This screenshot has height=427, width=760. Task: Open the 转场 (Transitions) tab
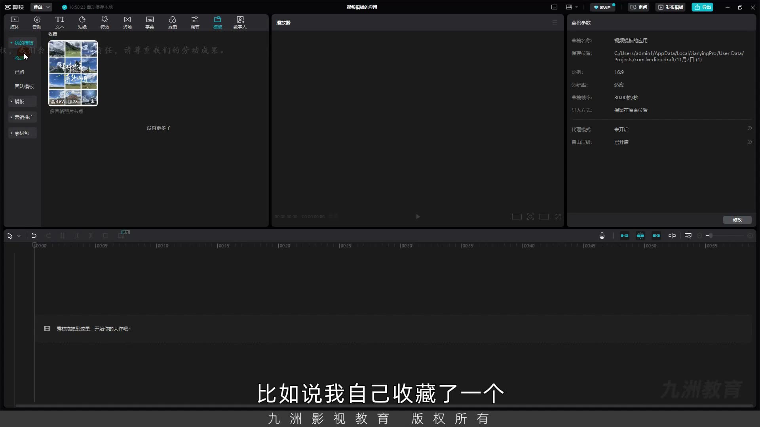(x=127, y=23)
